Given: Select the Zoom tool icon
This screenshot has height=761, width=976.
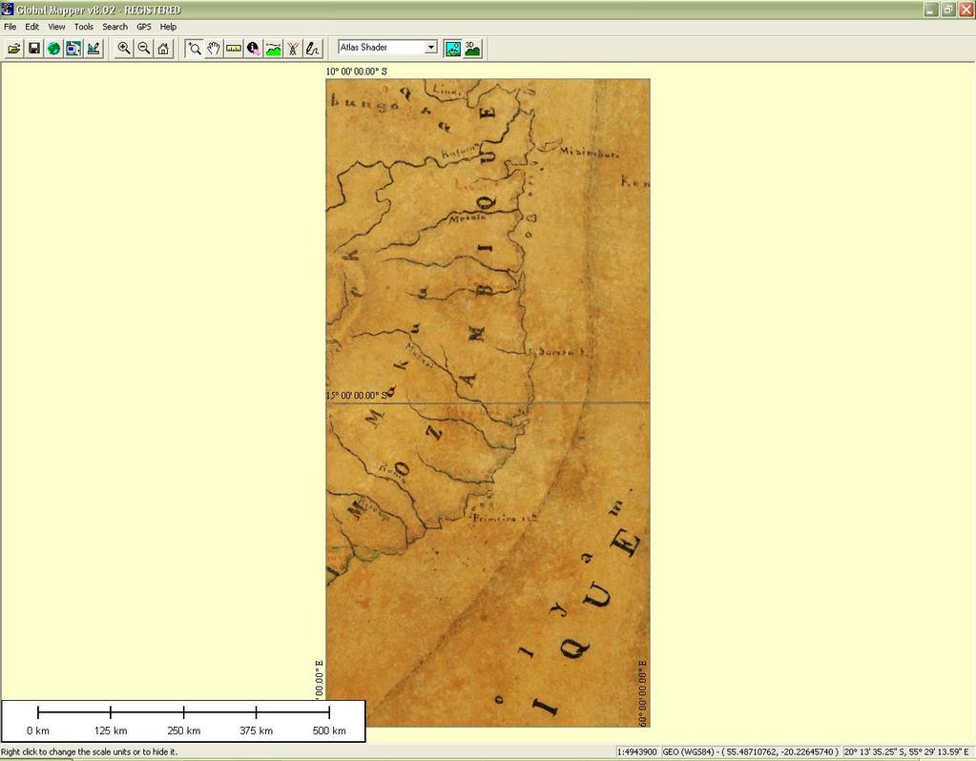Looking at the screenshot, I should coord(195,49).
